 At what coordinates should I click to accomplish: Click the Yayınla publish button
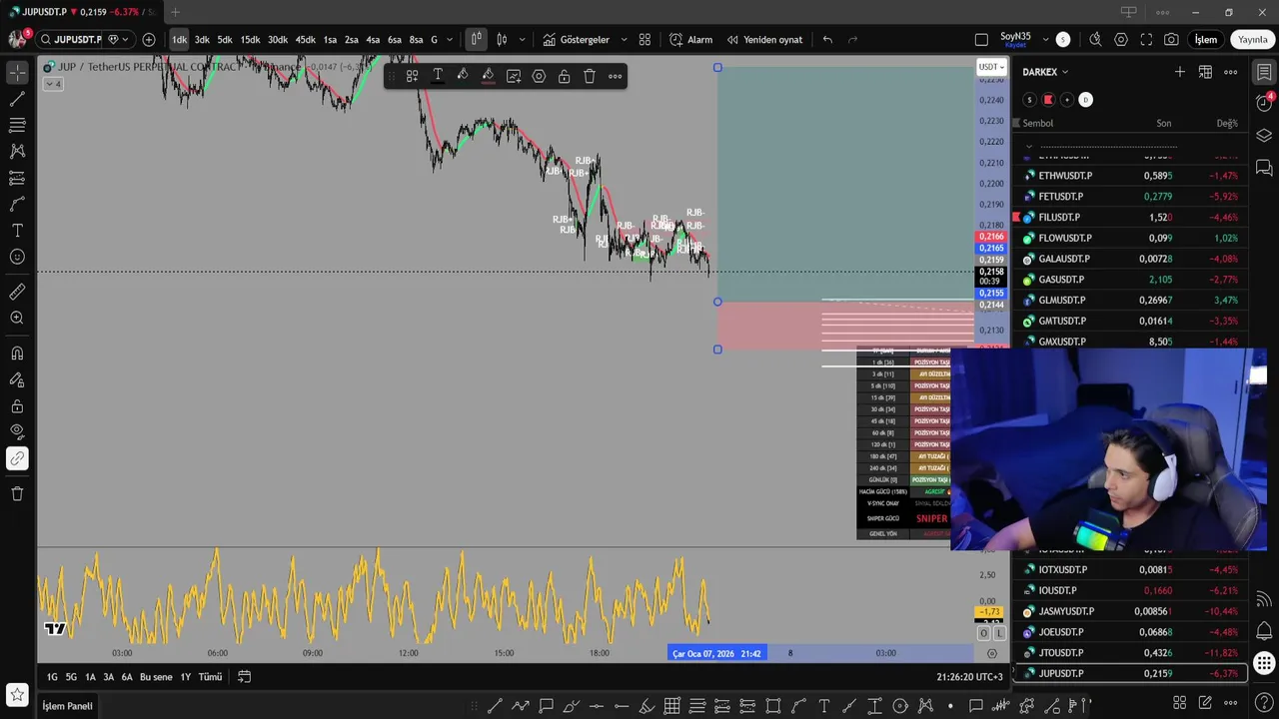(x=1252, y=40)
